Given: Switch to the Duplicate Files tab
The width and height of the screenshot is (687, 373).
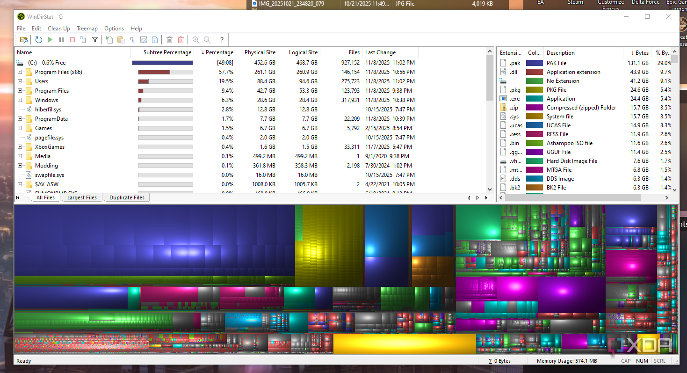Looking at the screenshot, I should 127,197.
